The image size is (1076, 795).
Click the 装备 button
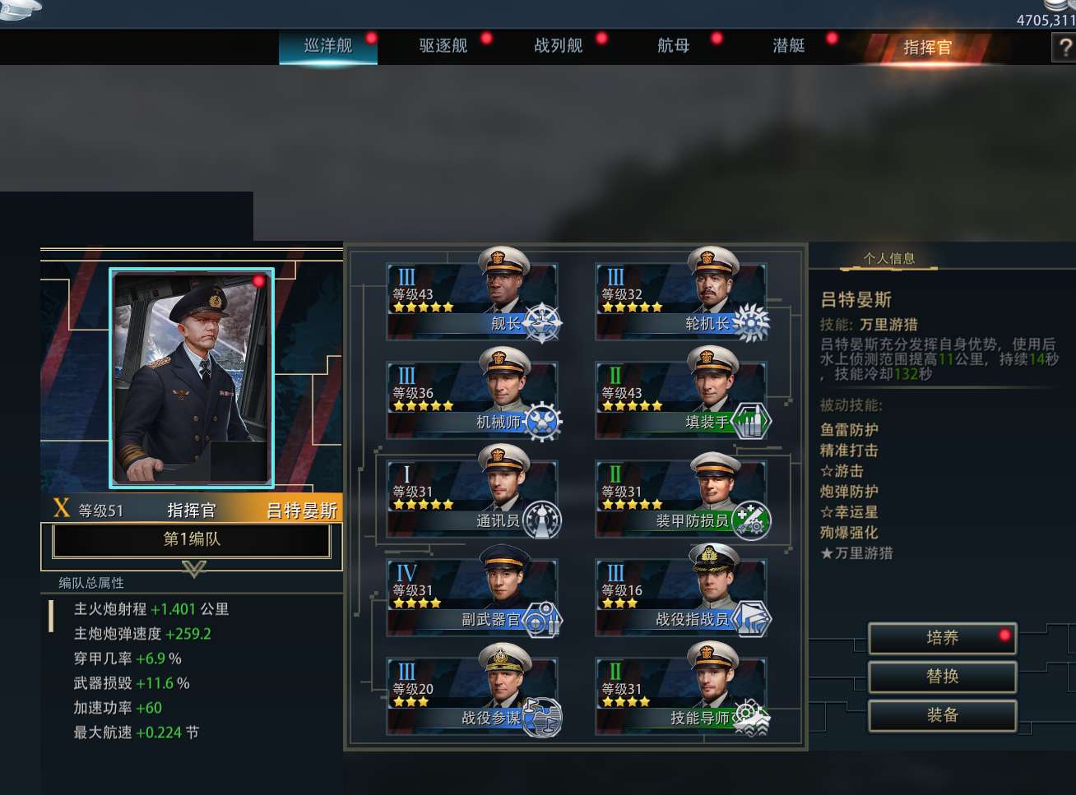943,715
